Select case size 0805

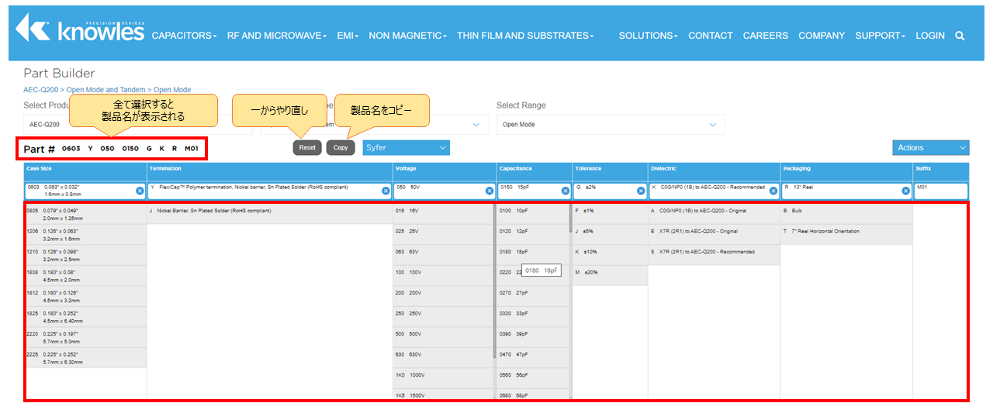(85, 214)
